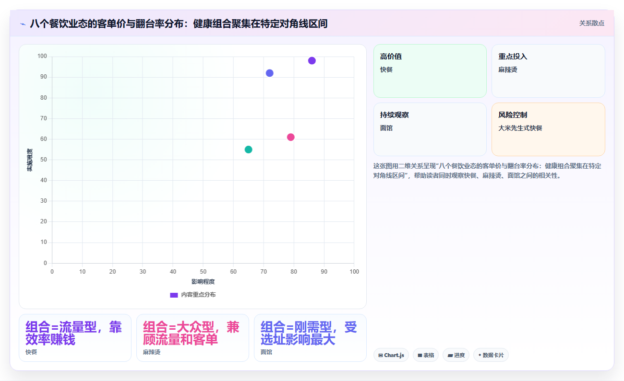Click the icon in the Chart.js chip

(x=381, y=356)
